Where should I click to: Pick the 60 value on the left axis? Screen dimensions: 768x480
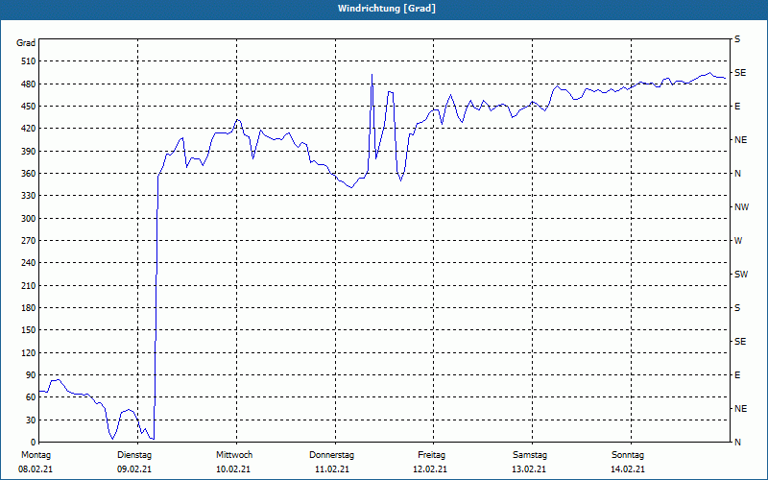[x=31, y=397]
